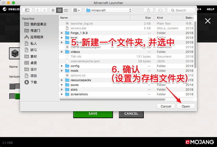Switch to column view
The height and width of the screenshot is (147, 217).
click(66, 10)
